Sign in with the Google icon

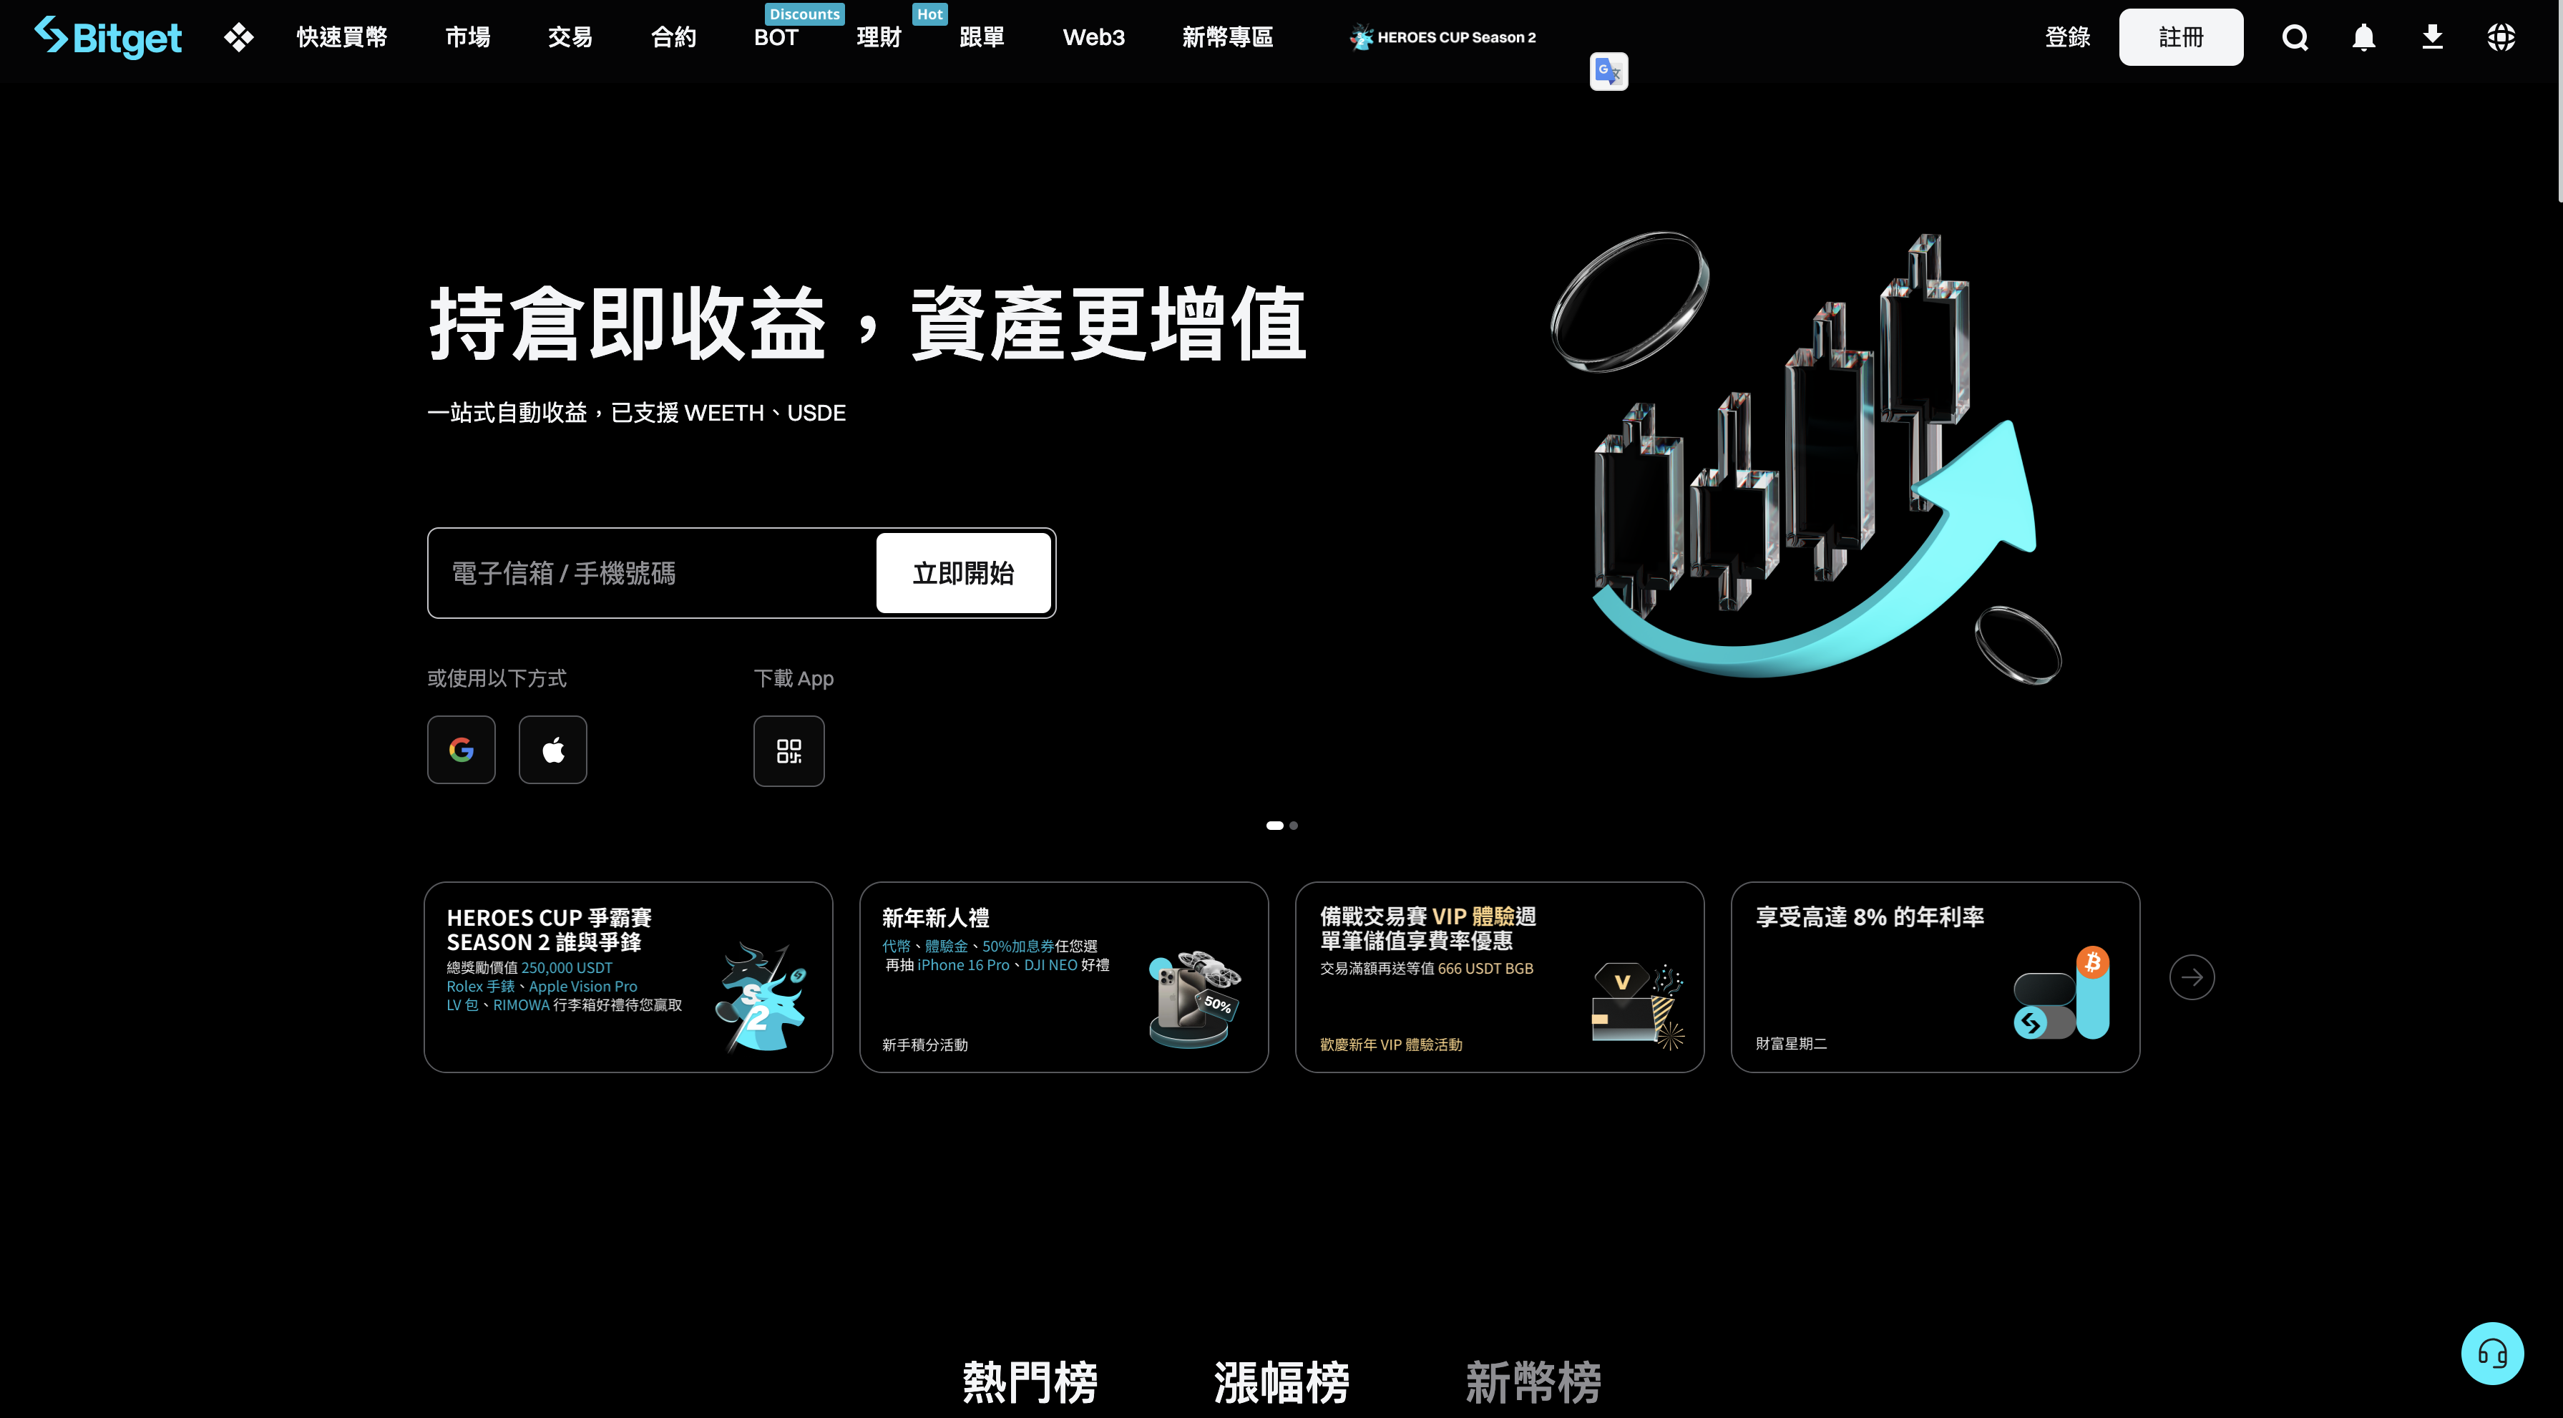click(x=461, y=749)
